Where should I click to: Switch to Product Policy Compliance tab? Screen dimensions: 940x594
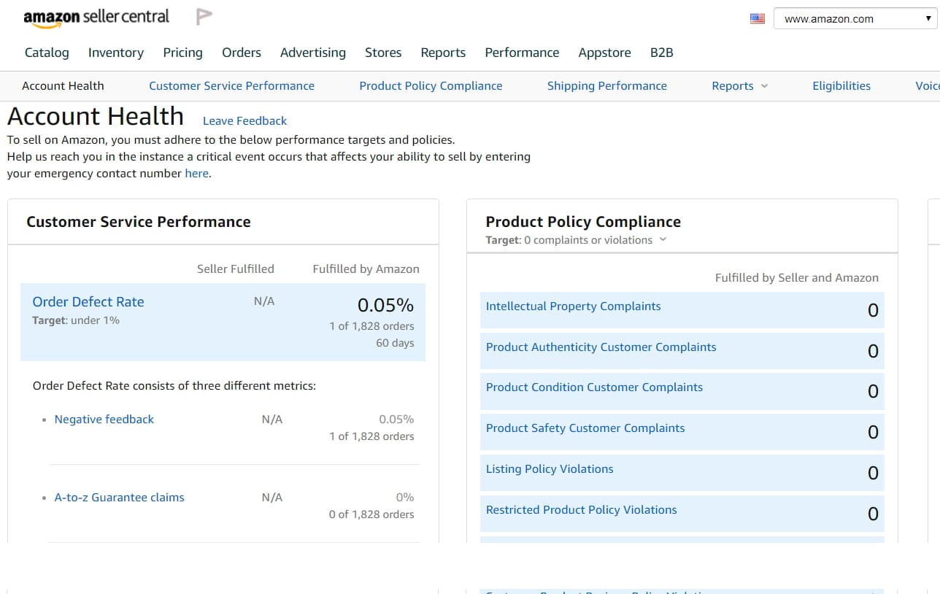click(x=431, y=85)
